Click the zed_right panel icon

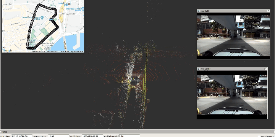pos(199,69)
